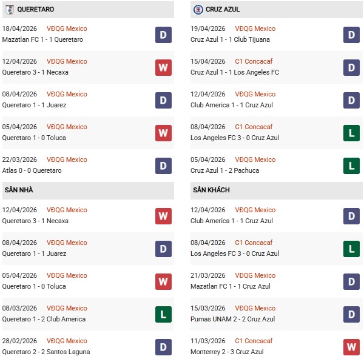364x359 pixels.
Task: Select the SÂN NHÀ section header
Action: click(x=19, y=190)
